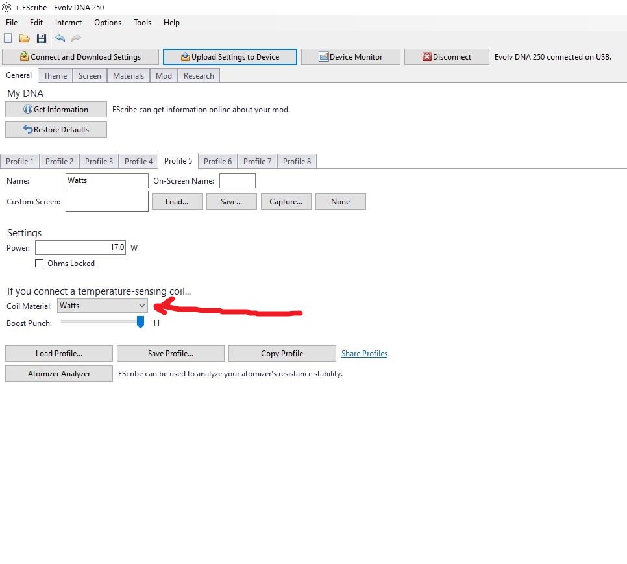Viewport: 627px width, 564px height.
Task: Click the 'Evolv DNA 250 connected on USB.' status text
Action: pyautogui.click(x=553, y=56)
